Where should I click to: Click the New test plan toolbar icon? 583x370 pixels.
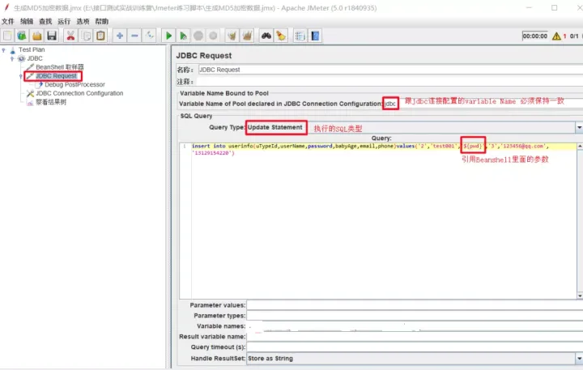7,36
